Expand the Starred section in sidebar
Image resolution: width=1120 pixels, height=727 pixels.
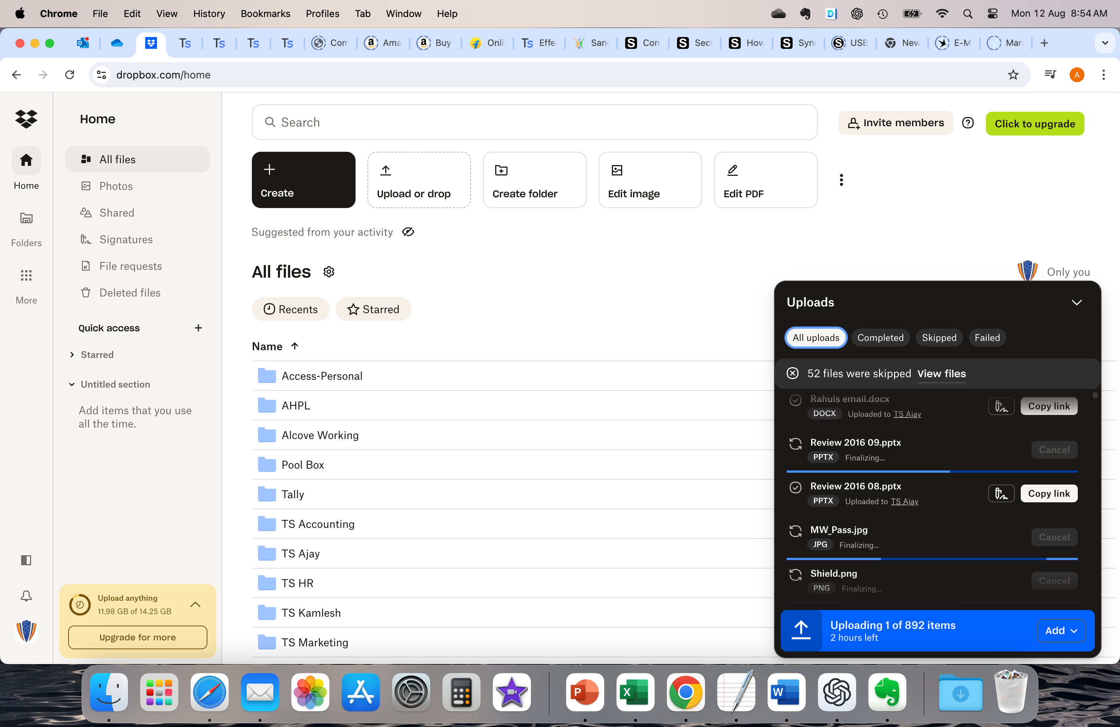(72, 354)
